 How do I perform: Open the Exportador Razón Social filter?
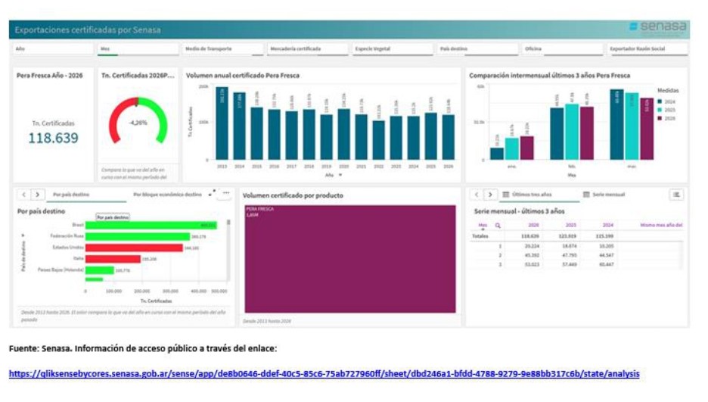[x=647, y=49]
